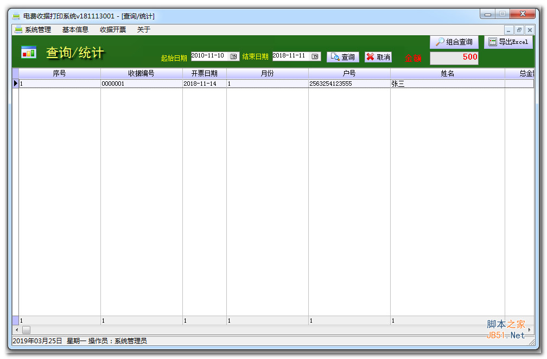Close the inner 查询/统计 child window
The width and height of the screenshot is (547, 359).
[x=530, y=30]
